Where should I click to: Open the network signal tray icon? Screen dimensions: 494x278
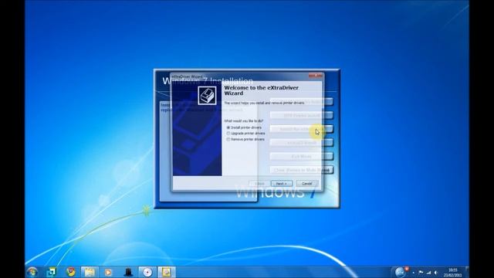click(428, 273)
